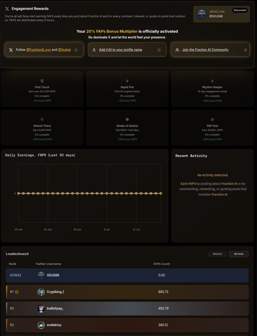Click the No Activity detected message

click(213, 175)
